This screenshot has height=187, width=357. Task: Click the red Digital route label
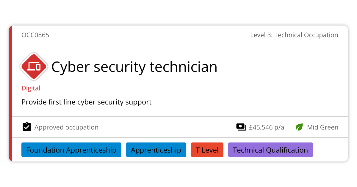31,88
